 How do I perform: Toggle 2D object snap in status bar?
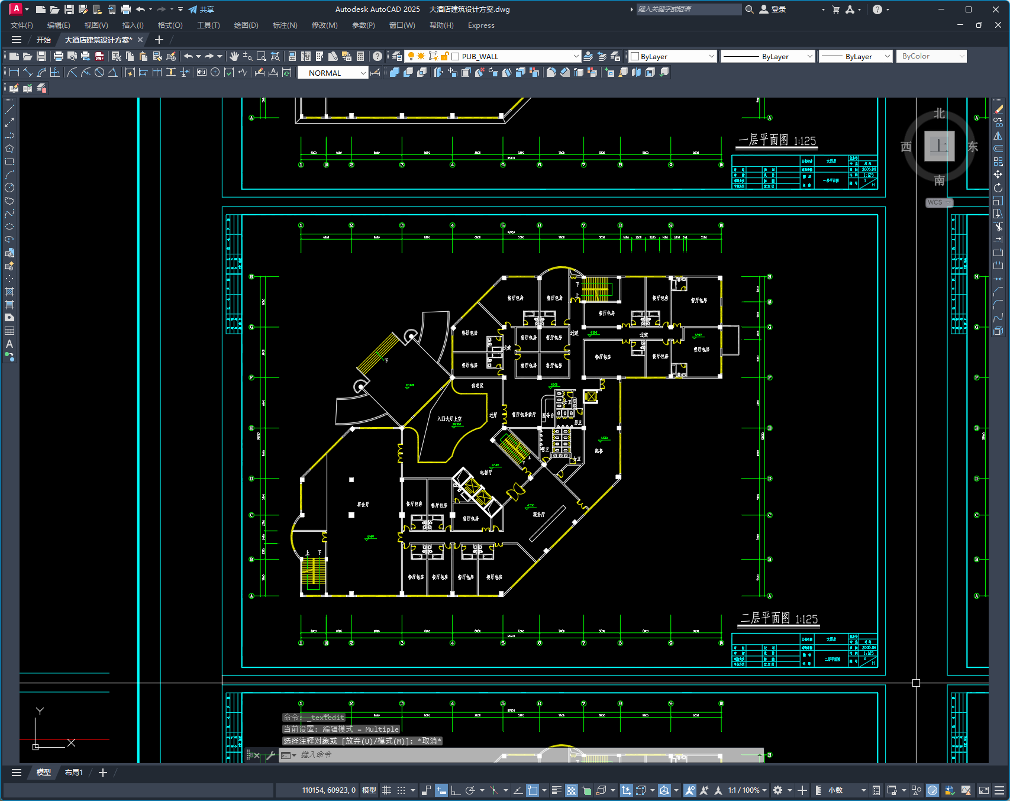click(x=533, y=790)
